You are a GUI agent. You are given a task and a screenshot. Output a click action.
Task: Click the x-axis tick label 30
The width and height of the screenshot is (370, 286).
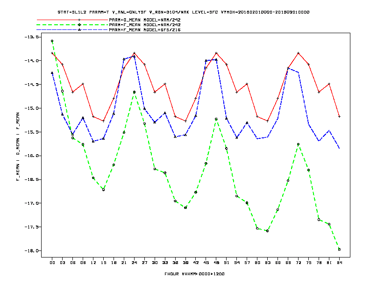[155, 263]
